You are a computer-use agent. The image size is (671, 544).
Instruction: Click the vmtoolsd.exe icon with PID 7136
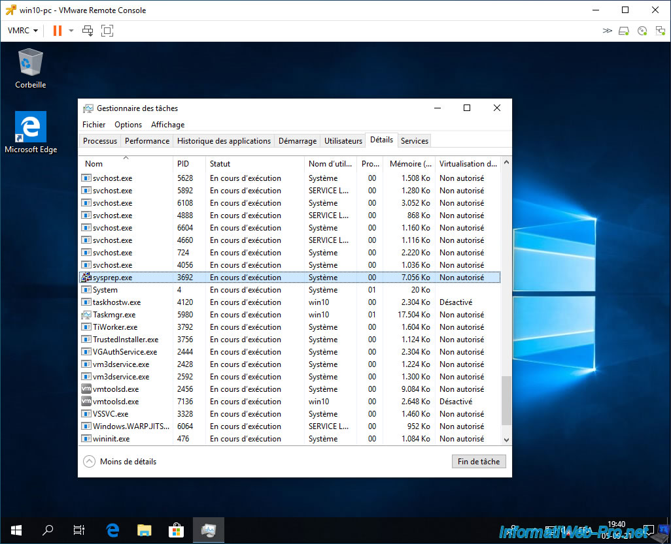pyautogui.click(x=86, y=401)
